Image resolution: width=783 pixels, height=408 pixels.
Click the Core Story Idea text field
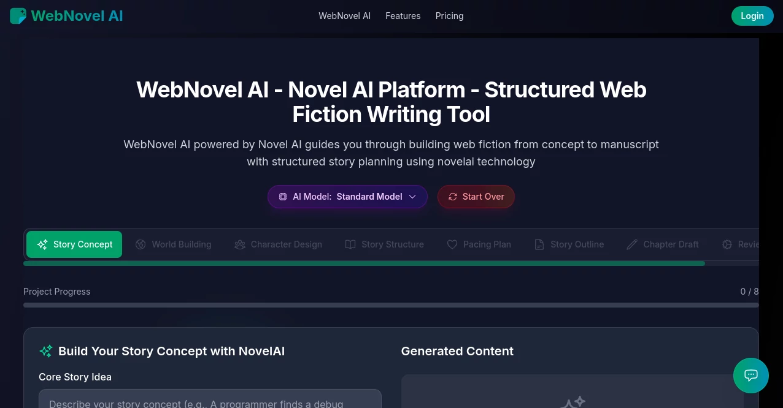point(210,402)
